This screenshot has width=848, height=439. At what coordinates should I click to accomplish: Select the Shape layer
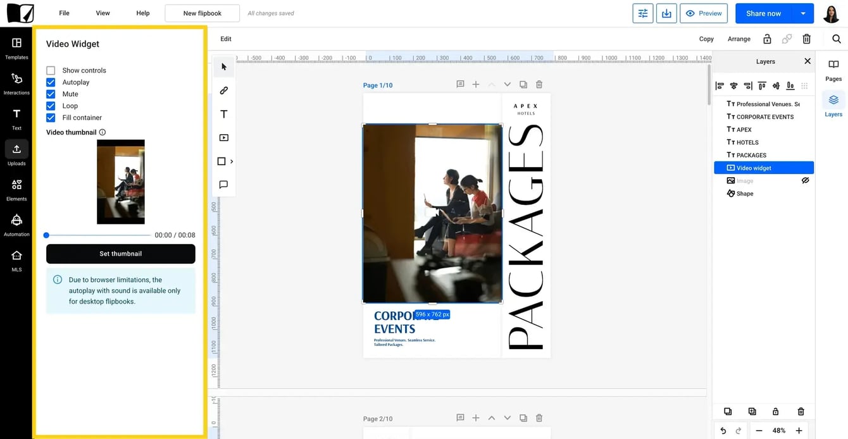point(764,194)
